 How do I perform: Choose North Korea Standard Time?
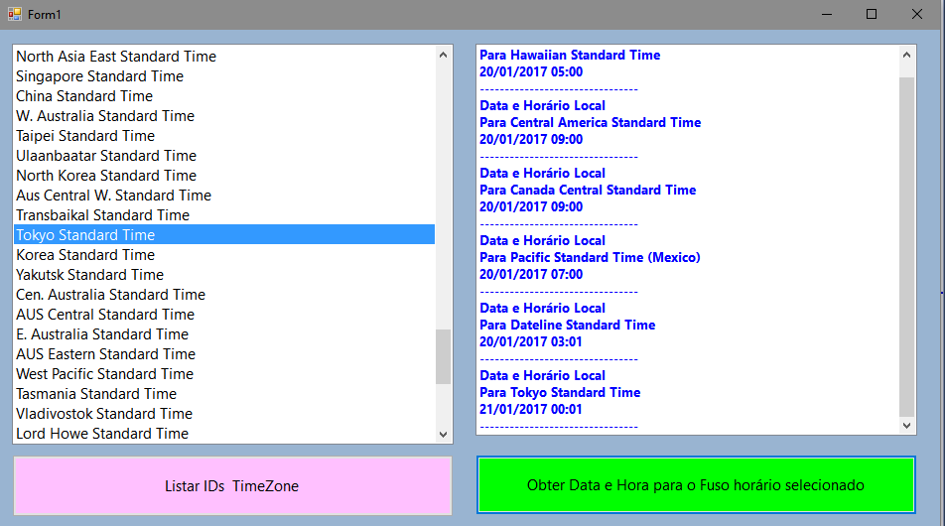224,176
